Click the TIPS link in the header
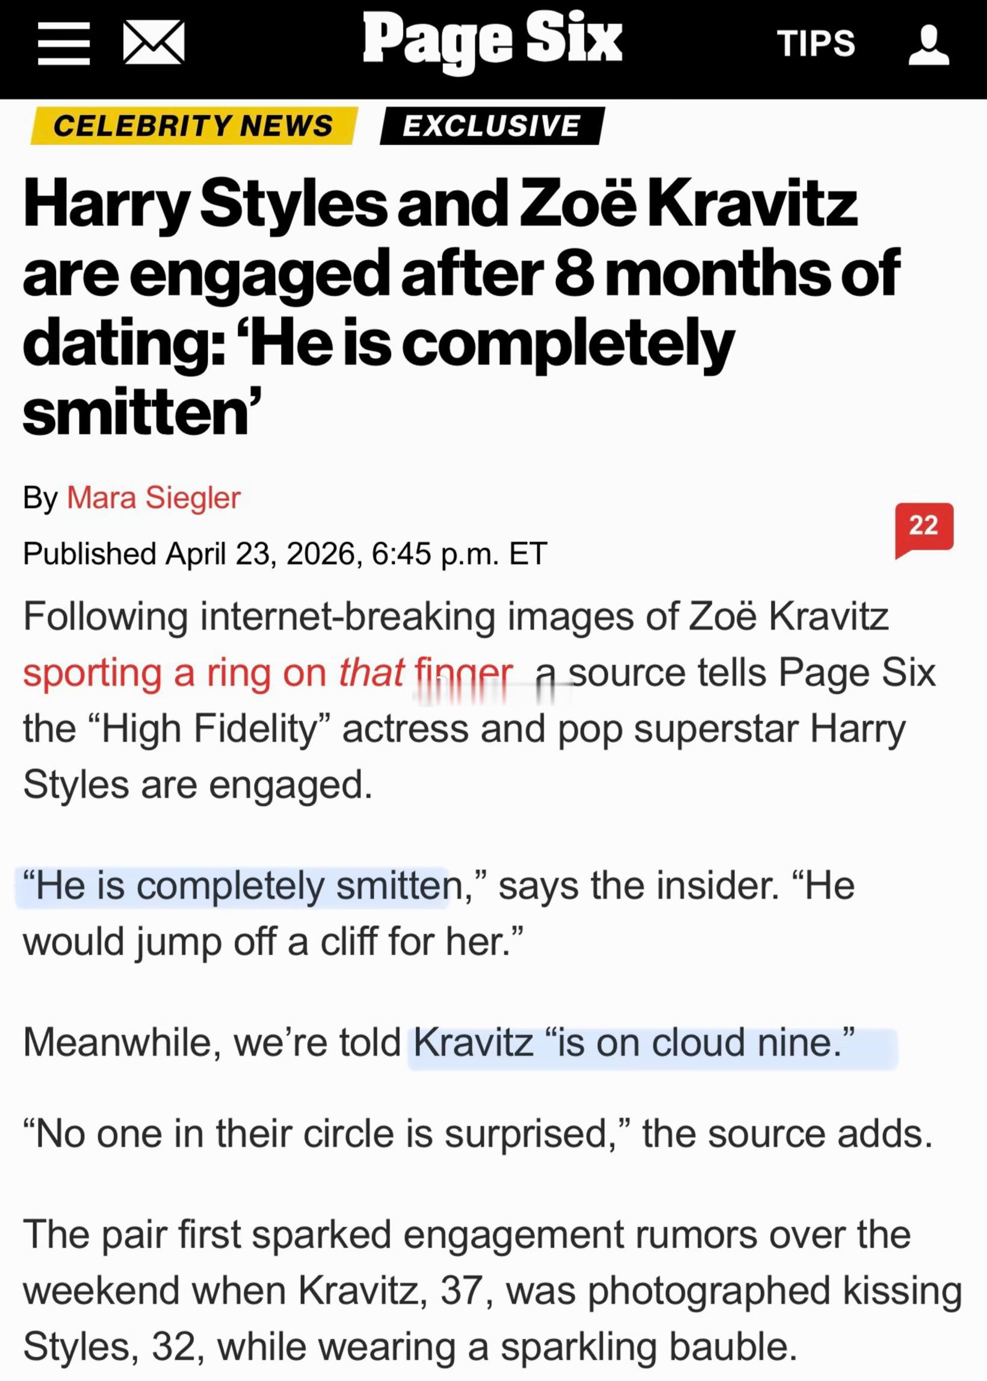 click(817, 43)
